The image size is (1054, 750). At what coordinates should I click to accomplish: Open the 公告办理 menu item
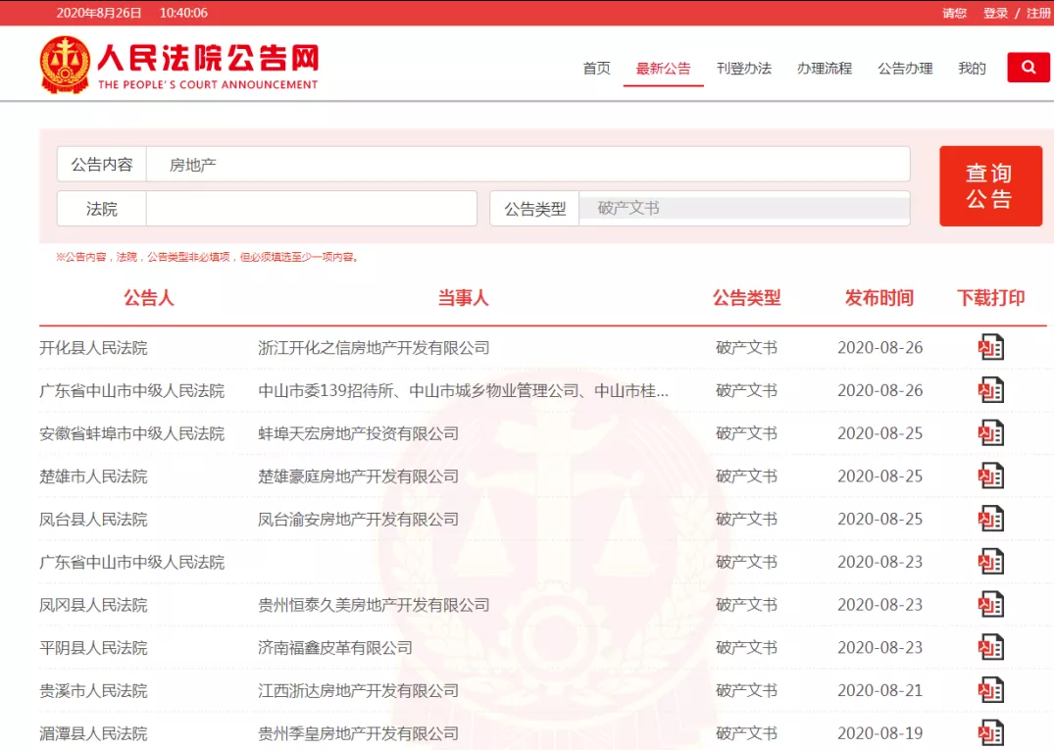coord(905,68)
